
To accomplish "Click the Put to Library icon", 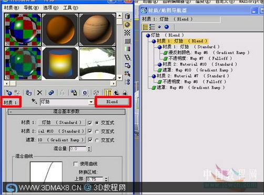I will (74, 92).
